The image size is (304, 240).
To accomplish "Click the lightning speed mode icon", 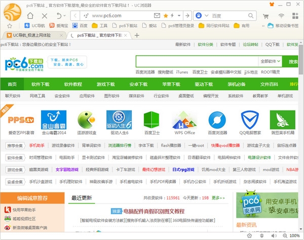I will (172, 16).
